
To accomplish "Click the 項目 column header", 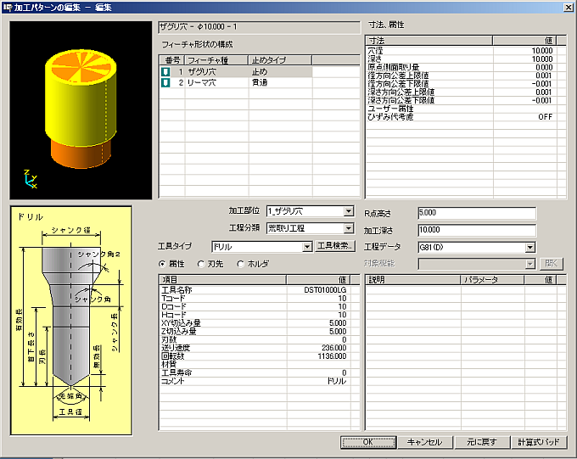I will 223,280.
